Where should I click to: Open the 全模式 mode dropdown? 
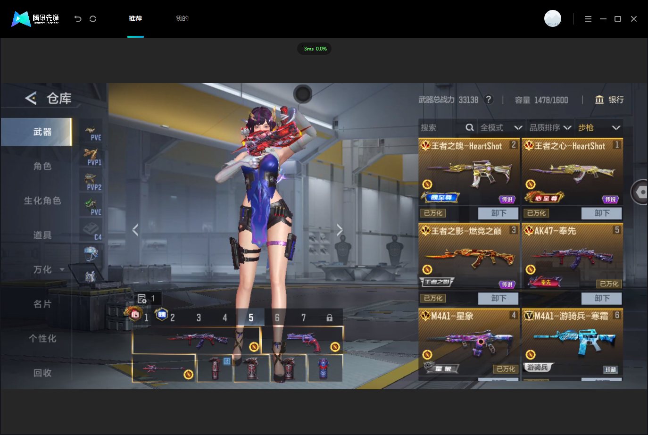pyautogui.click(x=501, y=127)
